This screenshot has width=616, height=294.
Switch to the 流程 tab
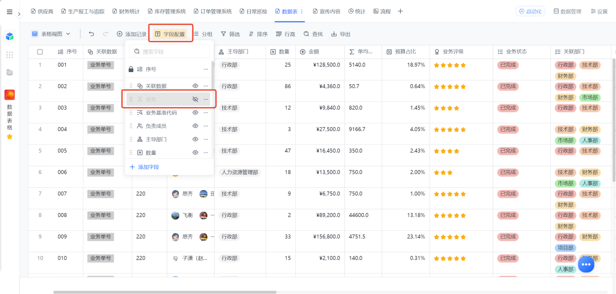tap(382, 11)
